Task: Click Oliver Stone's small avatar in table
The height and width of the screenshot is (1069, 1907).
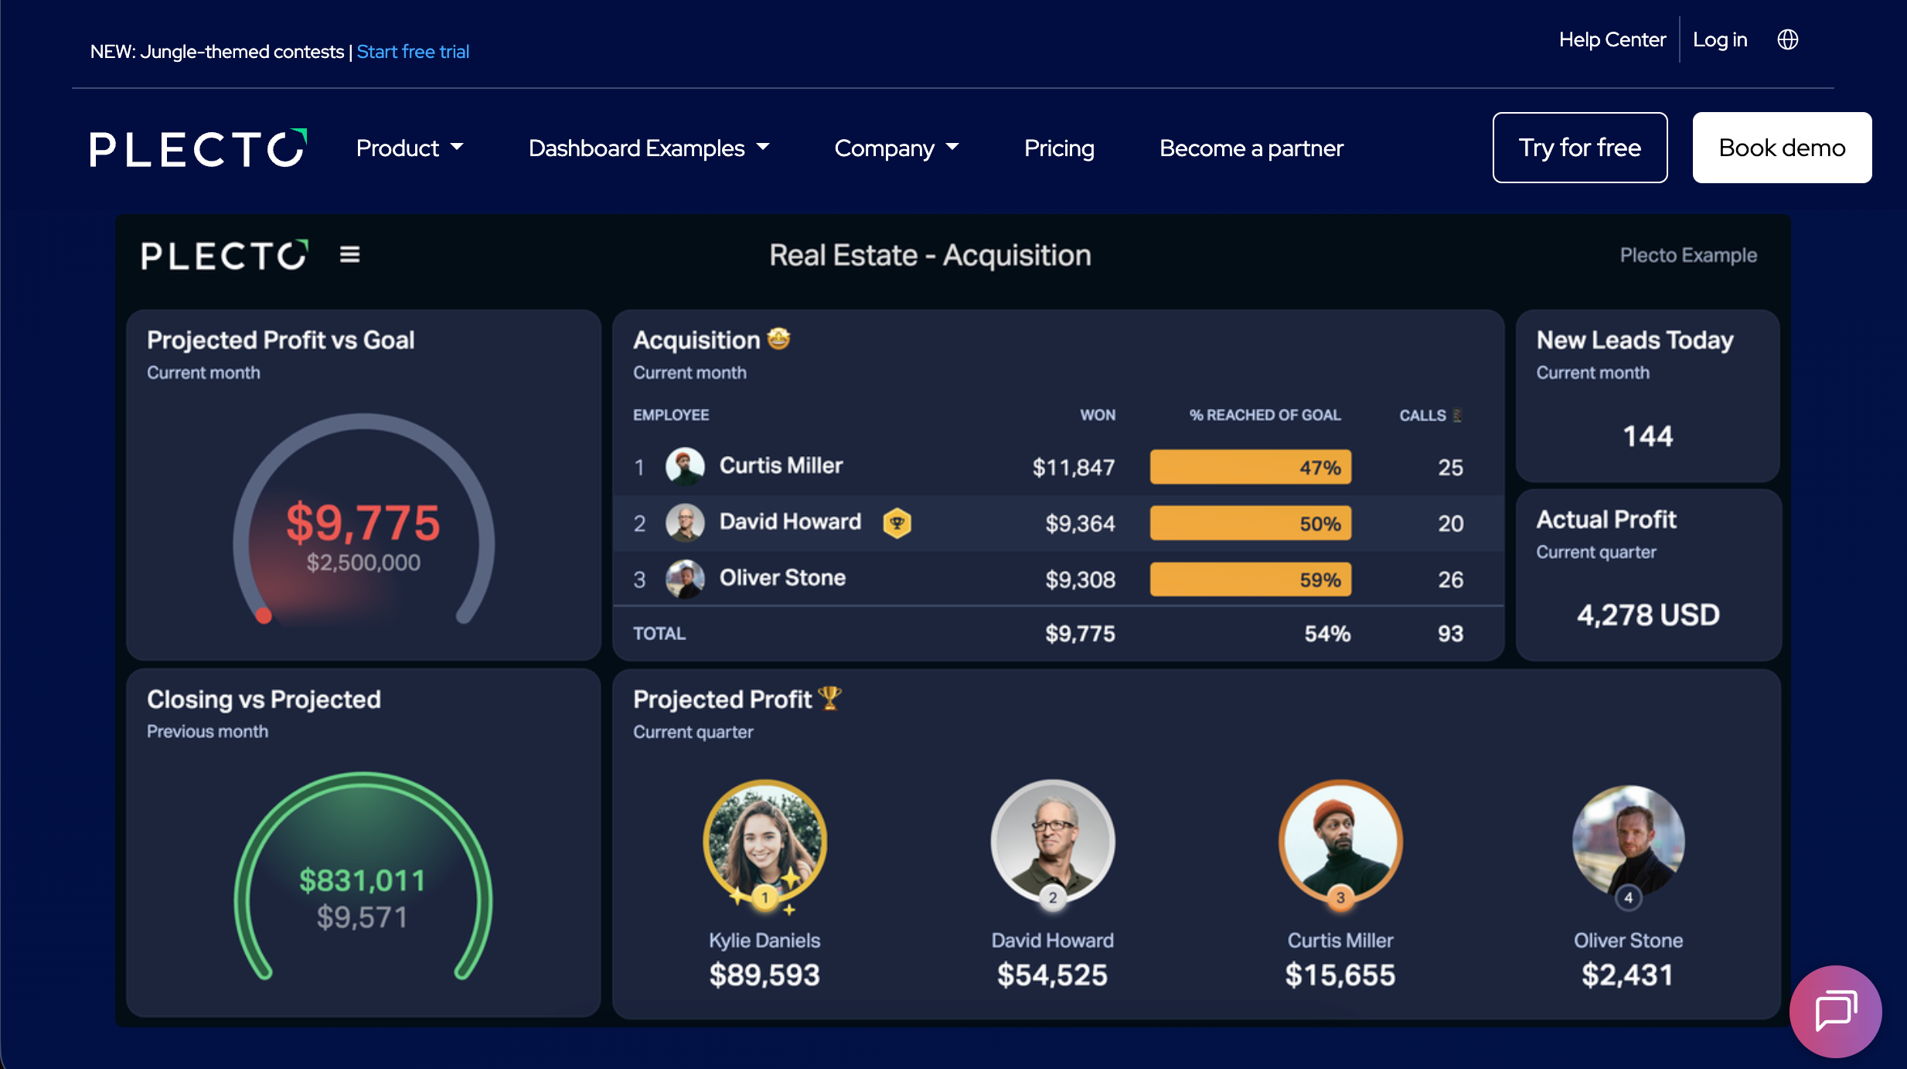Action: [685, 579]
